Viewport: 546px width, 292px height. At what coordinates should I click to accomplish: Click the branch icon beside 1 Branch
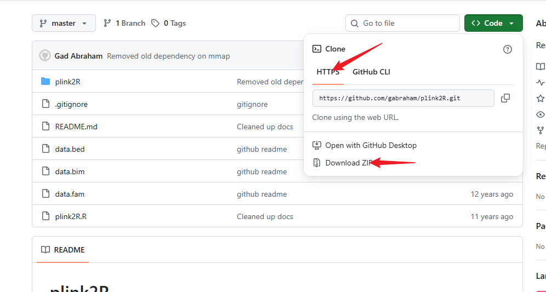click(107, 24)
